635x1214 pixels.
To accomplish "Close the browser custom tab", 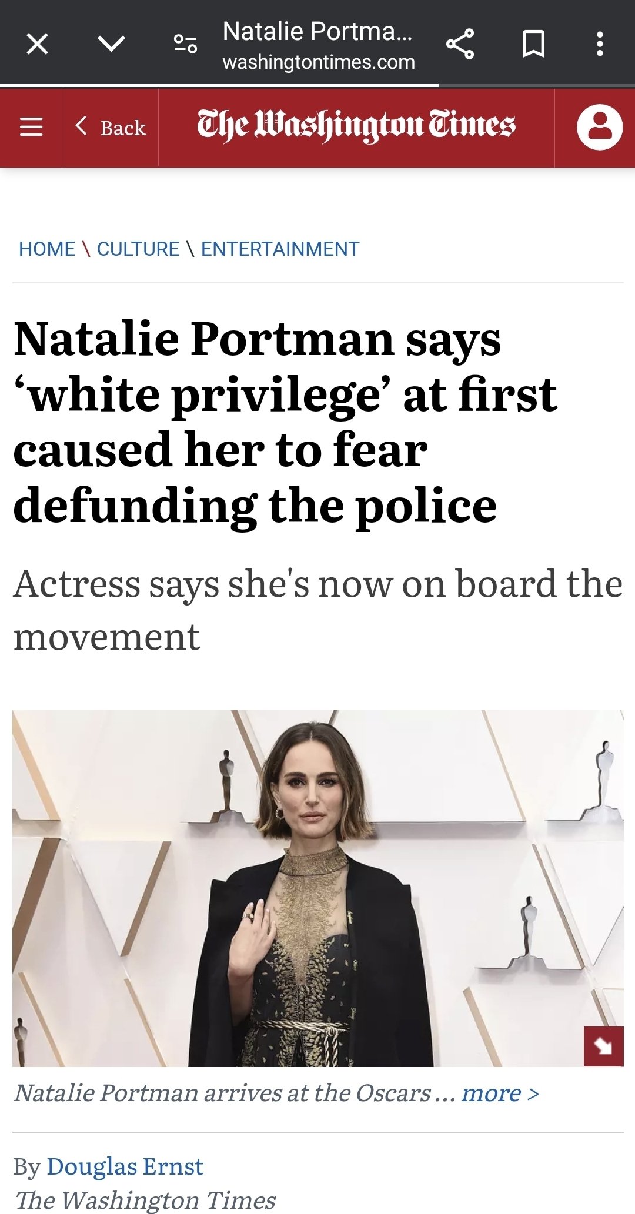I will pyautogui.click(x=38, y=44).
